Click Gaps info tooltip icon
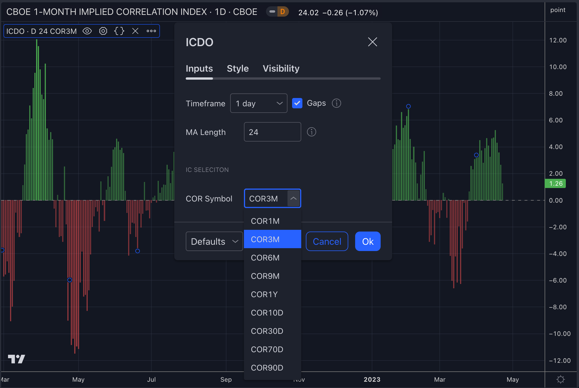Viewport: 579px width, 388px height. tap(337, 103)
